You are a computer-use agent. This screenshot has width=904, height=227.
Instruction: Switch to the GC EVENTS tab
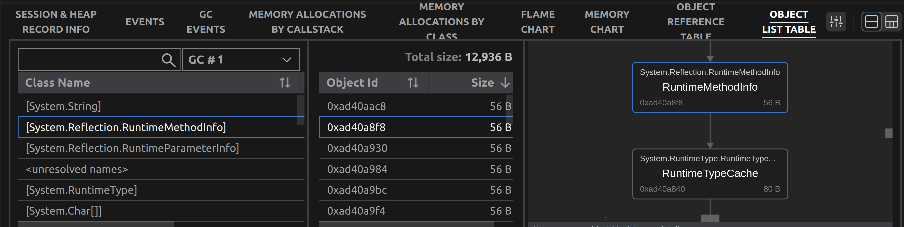[x=206, y=22]
